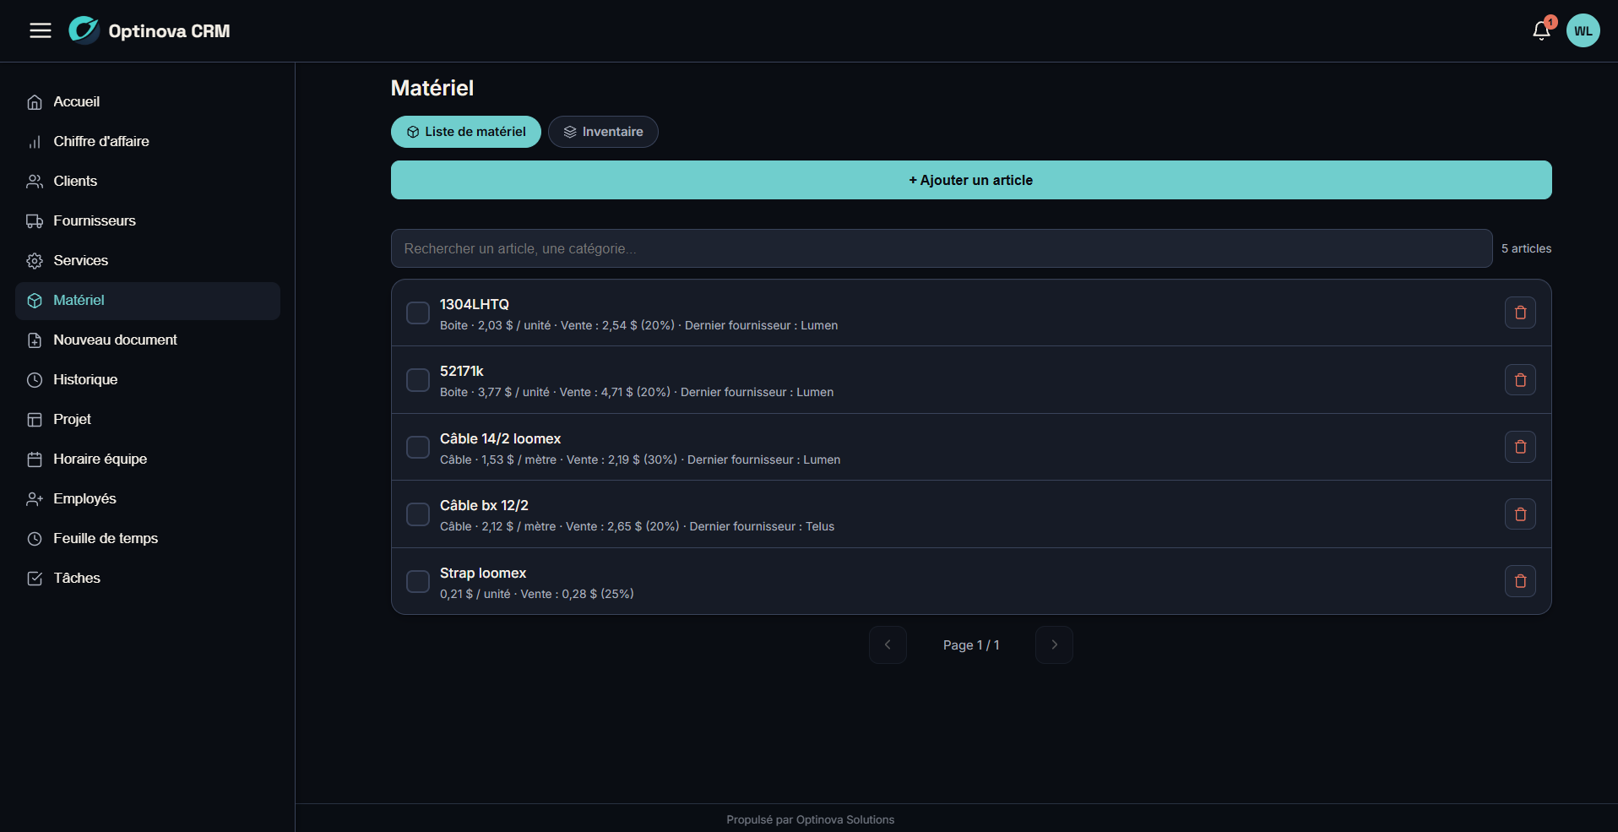The height and width of the screenshot is (832, 1618).
Task: Open Nouveau document page
Action: [148, 340]
